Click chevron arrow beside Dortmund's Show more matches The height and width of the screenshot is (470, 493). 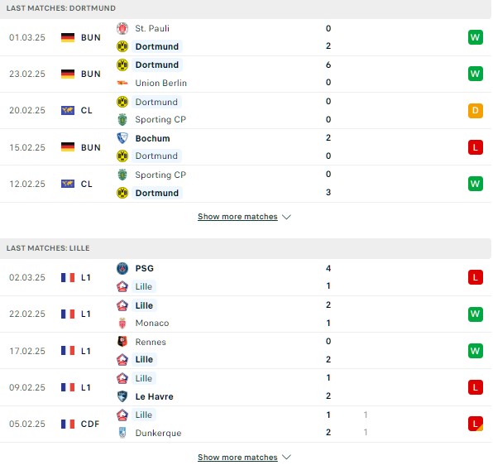[x=286, y=217]
